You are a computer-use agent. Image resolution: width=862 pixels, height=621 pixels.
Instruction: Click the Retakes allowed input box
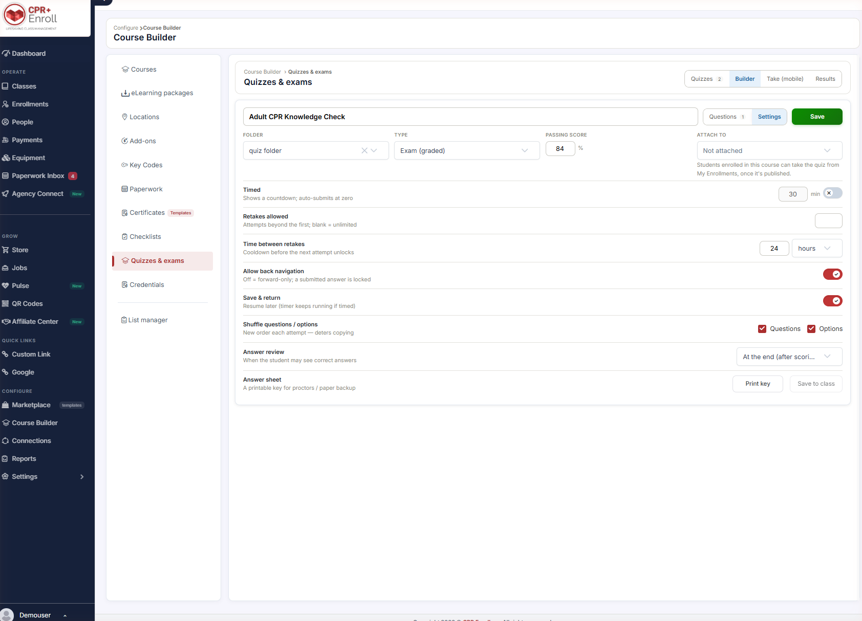[x=828, y=220]
